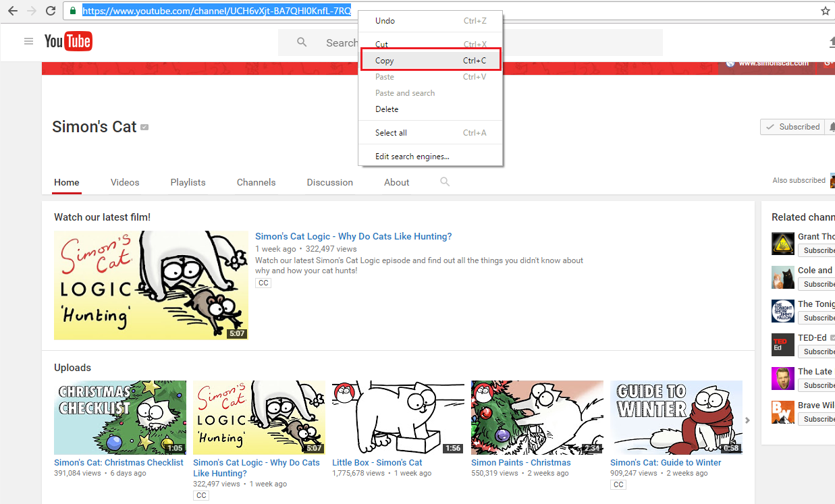Open Simon's Cat: Christmas Checklist title link
The width and height of the screenshot is (835, 504).
119,462
